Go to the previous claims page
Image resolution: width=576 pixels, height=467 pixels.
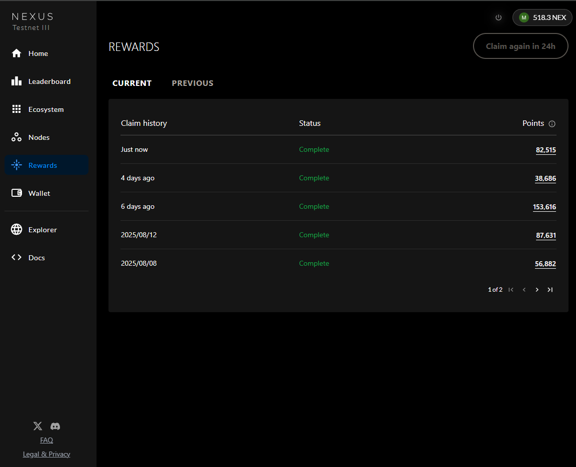tap(524, 290)
